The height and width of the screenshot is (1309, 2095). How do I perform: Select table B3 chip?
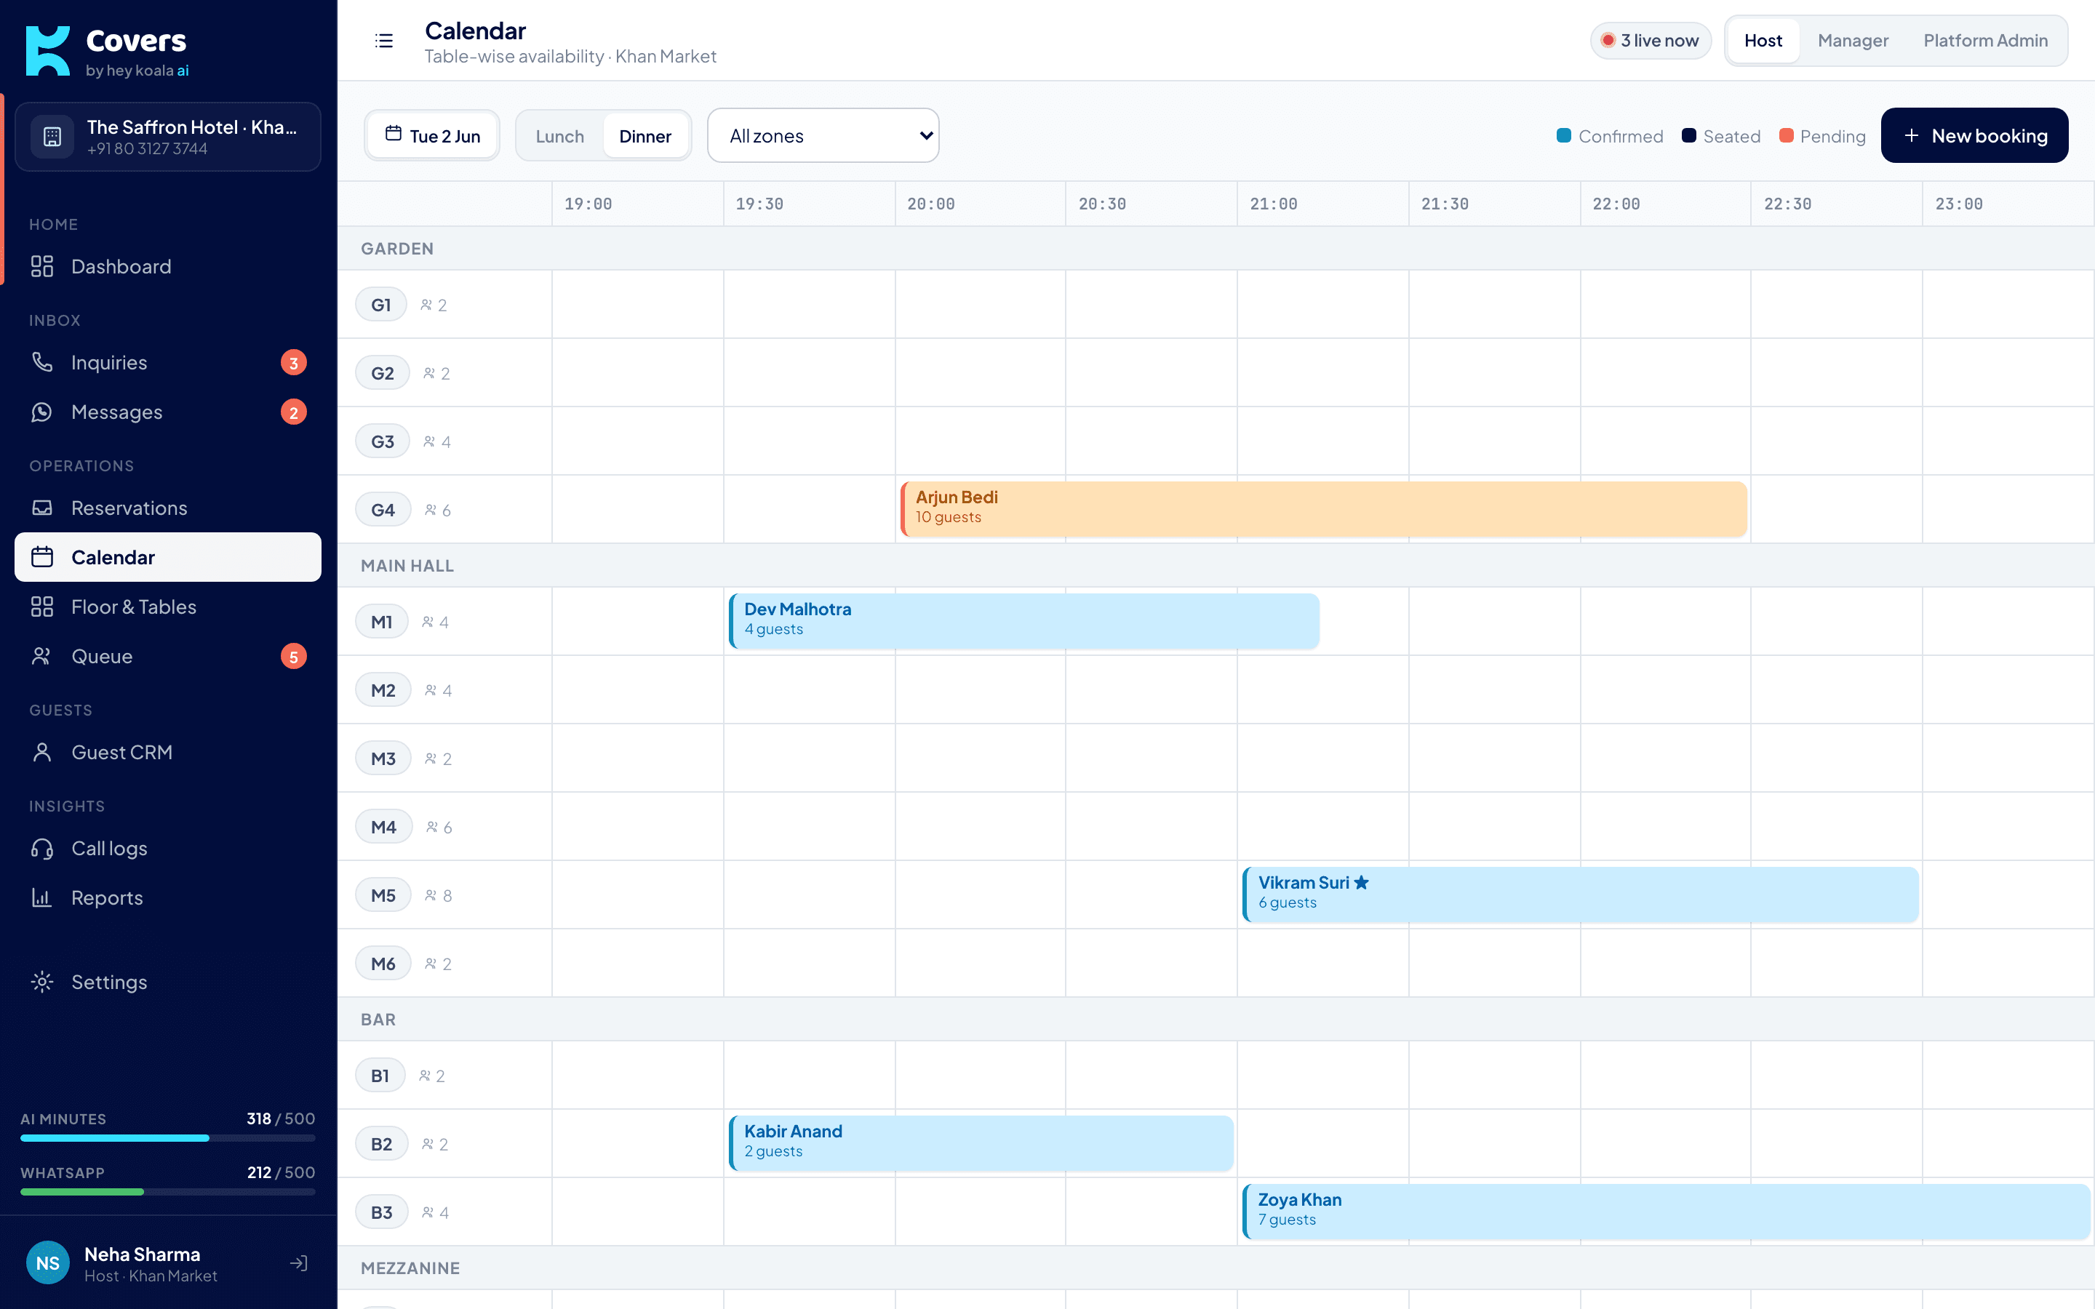[x=382, y=1212]
